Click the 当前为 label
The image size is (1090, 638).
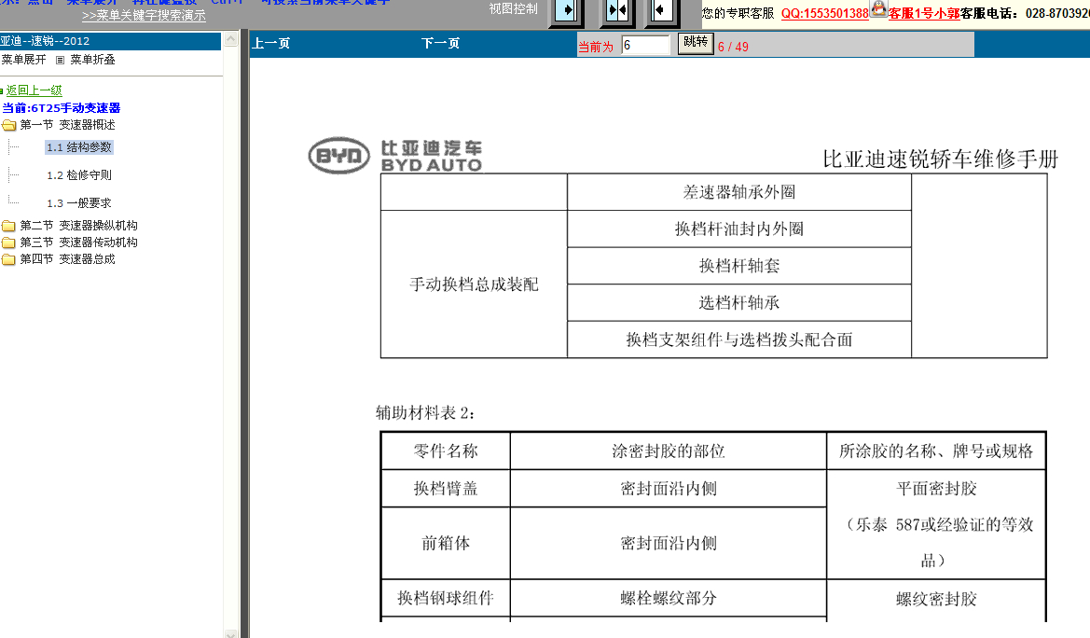coord(597,47)
